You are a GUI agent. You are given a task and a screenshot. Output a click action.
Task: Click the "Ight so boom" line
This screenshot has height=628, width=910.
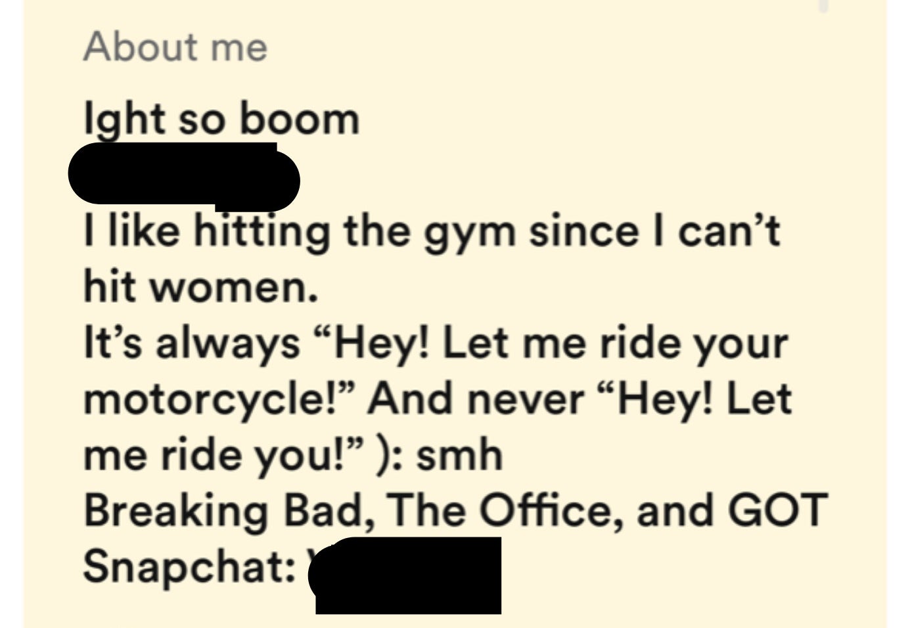point(221,119)
